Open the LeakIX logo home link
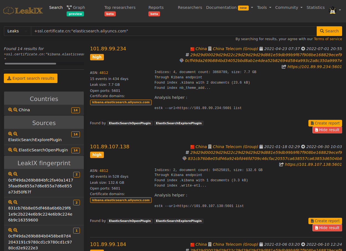The height and width of the screenshot is (251, 346). click(x=23, y=11)
